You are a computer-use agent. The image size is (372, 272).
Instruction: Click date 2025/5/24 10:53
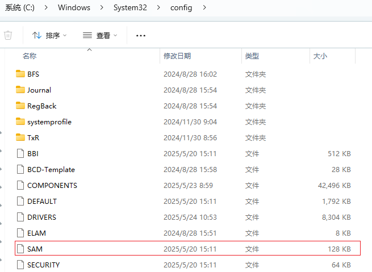[x=190, y=217]
